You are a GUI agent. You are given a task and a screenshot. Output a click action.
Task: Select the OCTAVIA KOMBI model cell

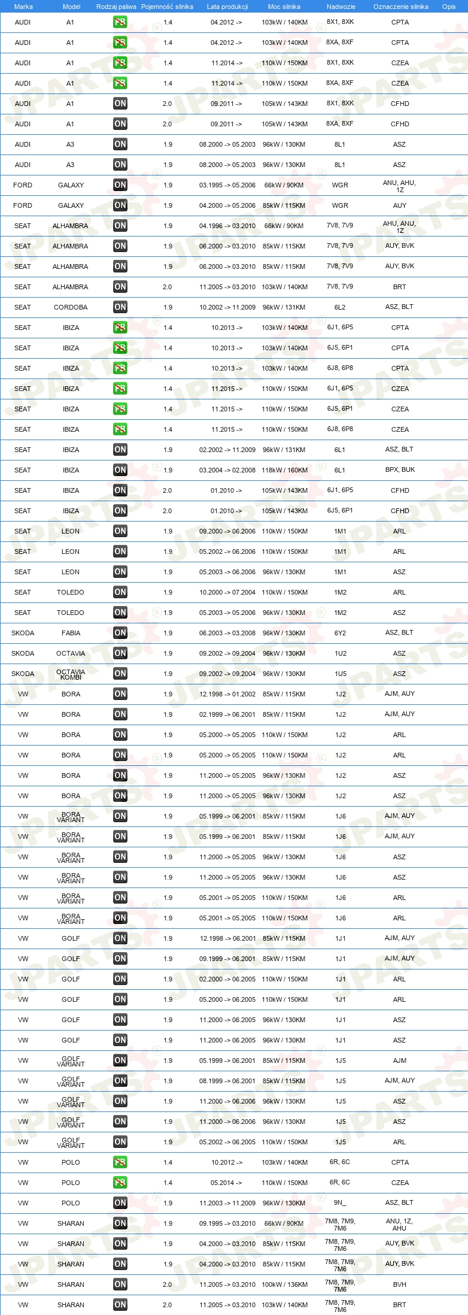(71, 674)
